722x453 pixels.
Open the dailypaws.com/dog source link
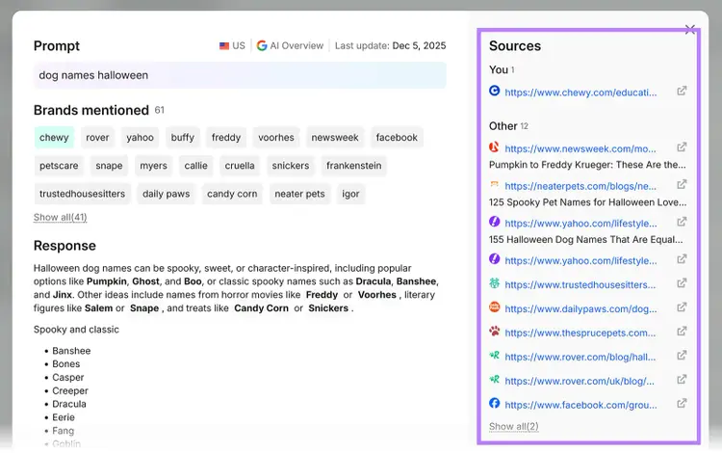[x=580, y=308]
